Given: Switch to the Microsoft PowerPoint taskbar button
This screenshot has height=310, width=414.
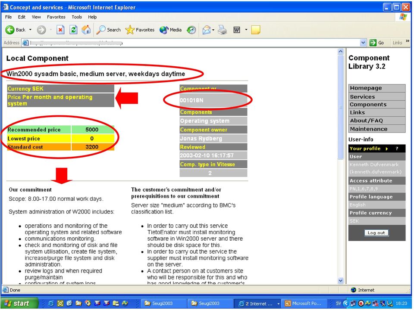Looking at the screenshot, I should 304,304.
